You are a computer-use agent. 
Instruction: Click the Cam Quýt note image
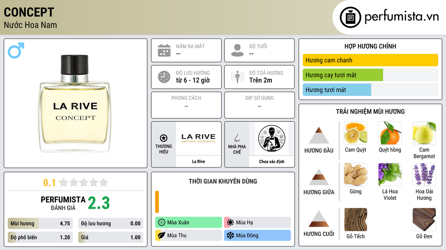(x=355, y=133)
